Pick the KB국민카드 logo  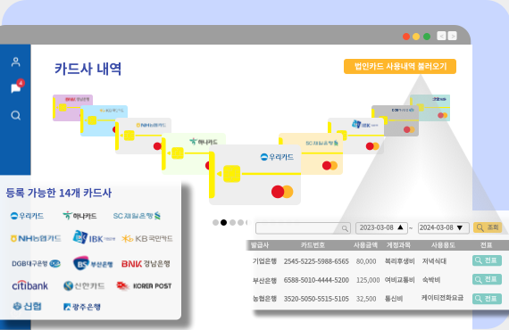tap(147, 239)
